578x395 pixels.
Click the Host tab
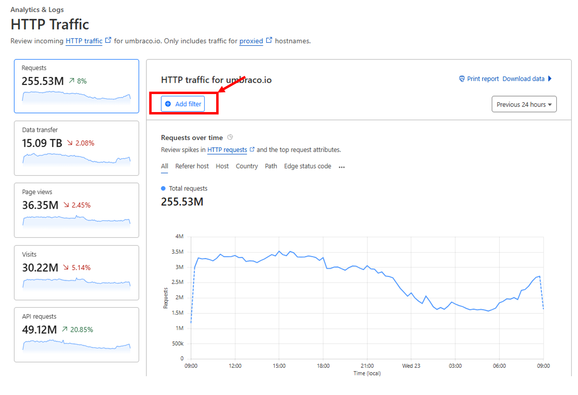coord(222,166)
